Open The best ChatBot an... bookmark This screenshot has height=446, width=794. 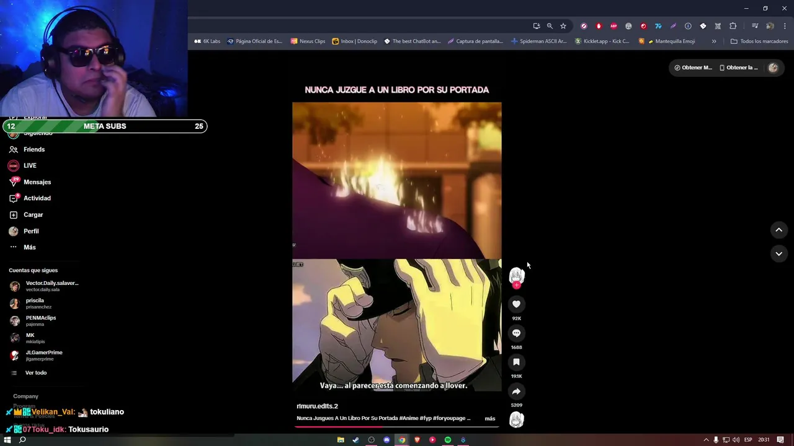[413, 42]
